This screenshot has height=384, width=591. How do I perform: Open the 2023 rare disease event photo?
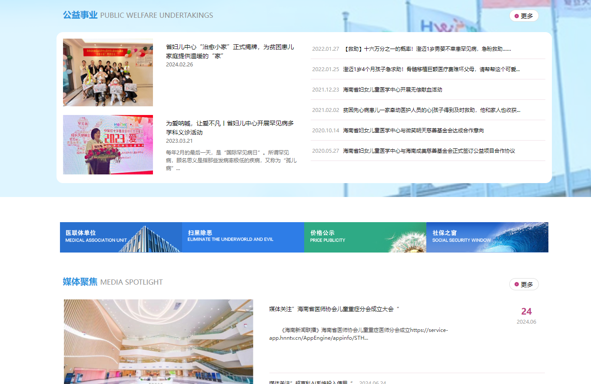pos(108,144)
